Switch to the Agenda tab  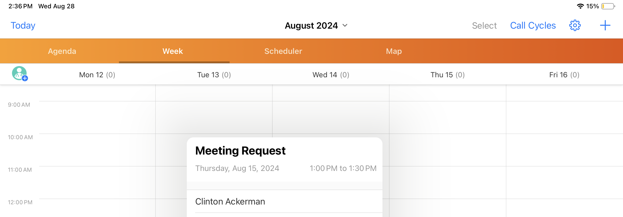pos(62,51)
